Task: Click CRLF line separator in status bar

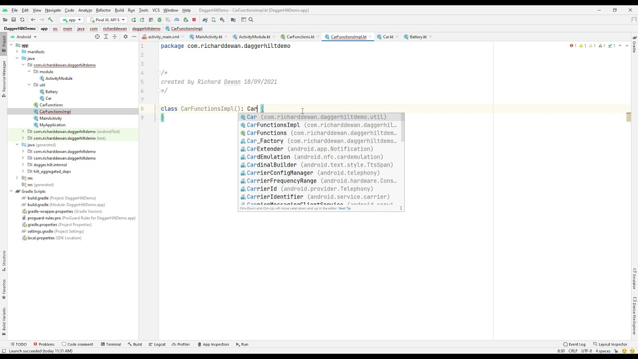Action: [x=573, y=351]
